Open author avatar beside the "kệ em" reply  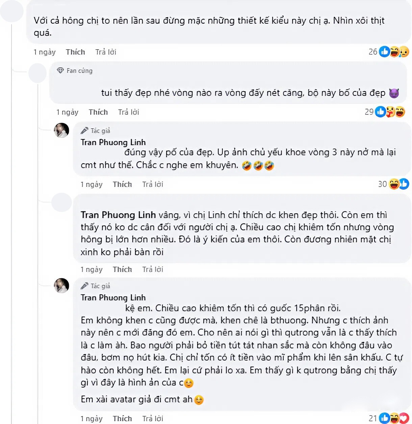point(61,286)
